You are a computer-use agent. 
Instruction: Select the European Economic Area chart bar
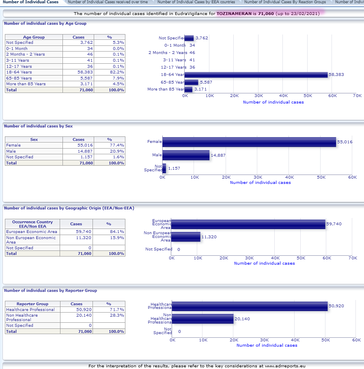[248, 224]
